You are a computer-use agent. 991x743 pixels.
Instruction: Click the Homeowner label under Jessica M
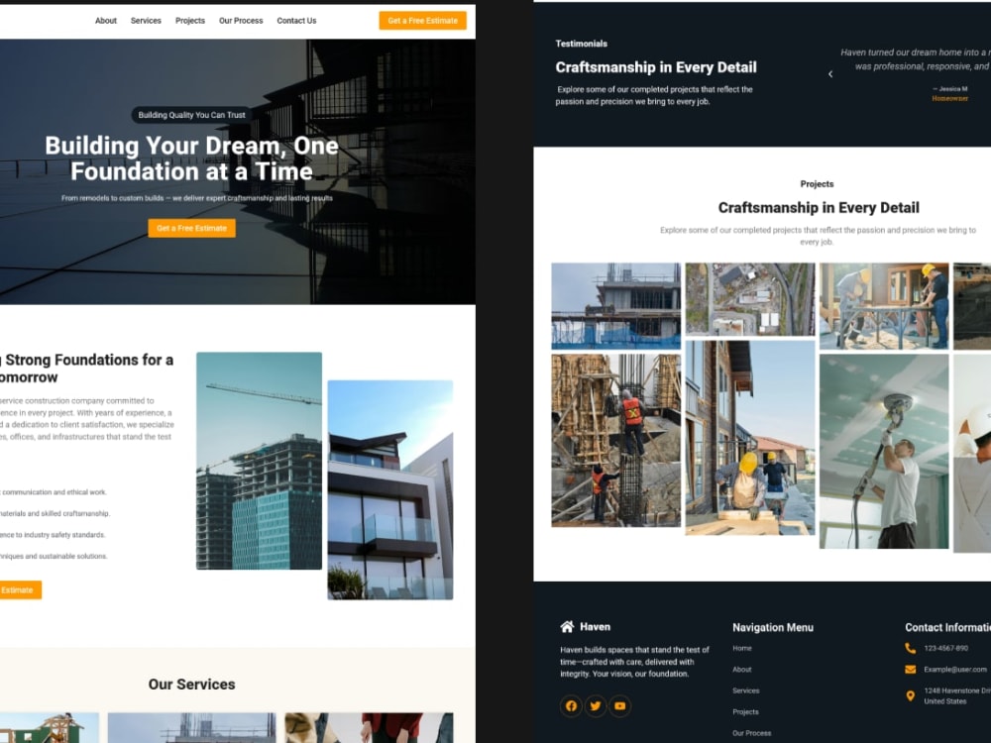(950, 98)
